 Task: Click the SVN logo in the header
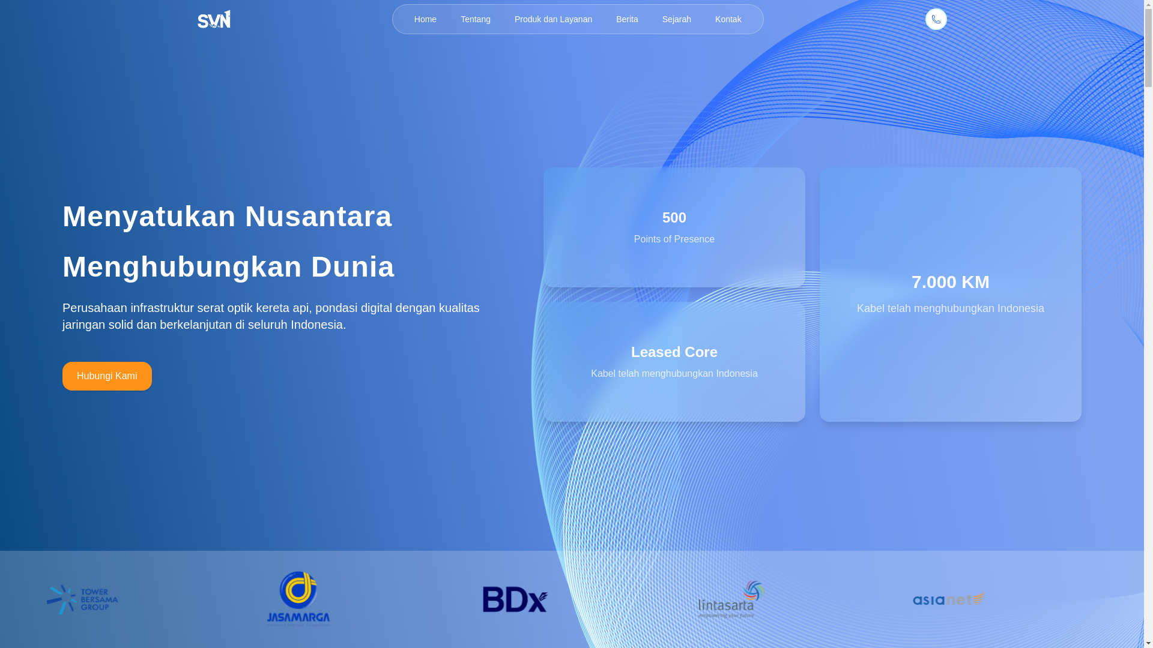coord(214,19)
